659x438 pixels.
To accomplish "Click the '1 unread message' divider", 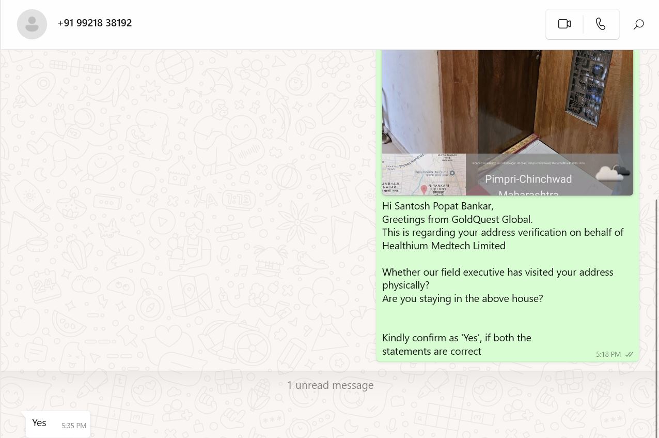I will tap(330, 385).
